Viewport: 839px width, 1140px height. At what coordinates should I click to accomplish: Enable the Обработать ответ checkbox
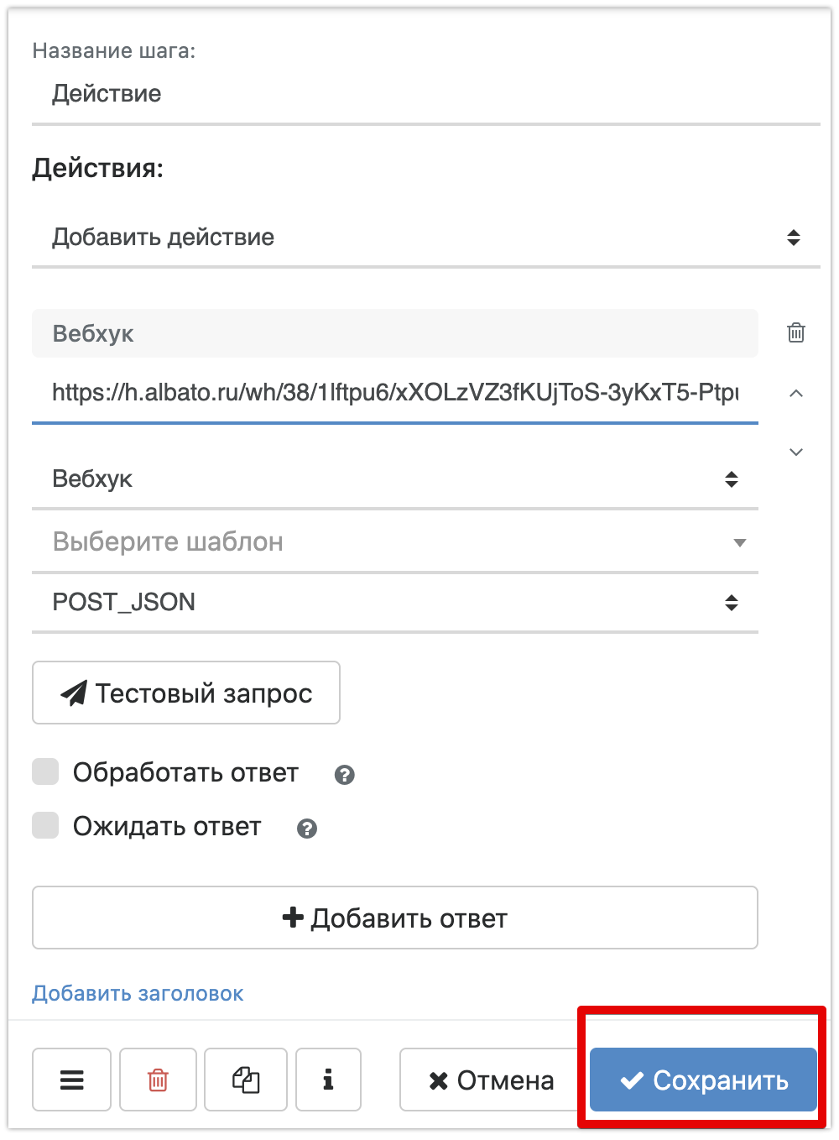(x=45, y=772)
